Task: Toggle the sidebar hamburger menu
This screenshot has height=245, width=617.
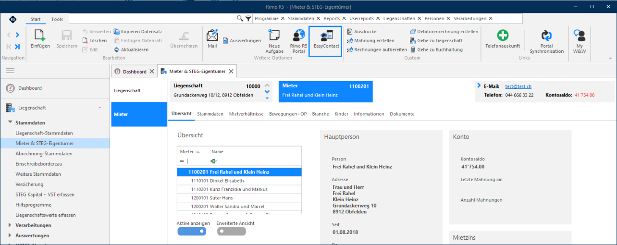Action: coord(10,71)
